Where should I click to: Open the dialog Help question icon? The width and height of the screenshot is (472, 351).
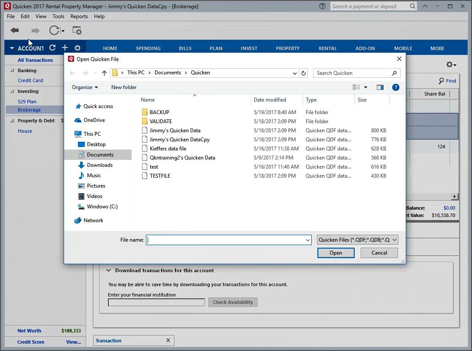pyautogui.click(x=395, y=87)
